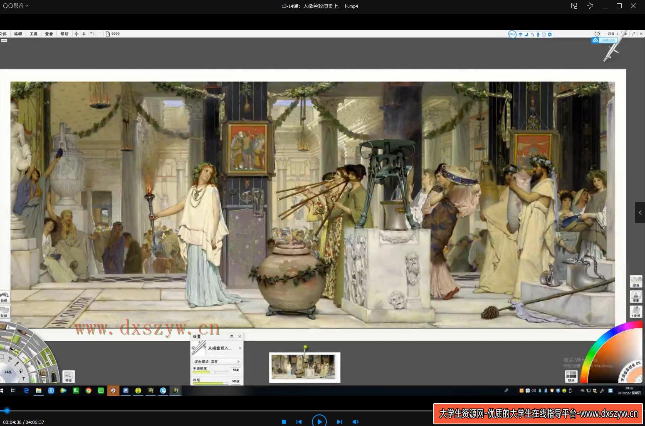Click 从磁盘载入 load from disk option
The height and width of the screenshot is (426, 645).
pyautogui.click(x=217, y=348)
